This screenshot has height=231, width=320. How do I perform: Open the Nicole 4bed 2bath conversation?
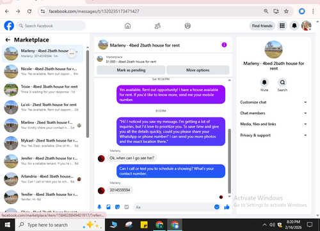[x=43, y=71]
